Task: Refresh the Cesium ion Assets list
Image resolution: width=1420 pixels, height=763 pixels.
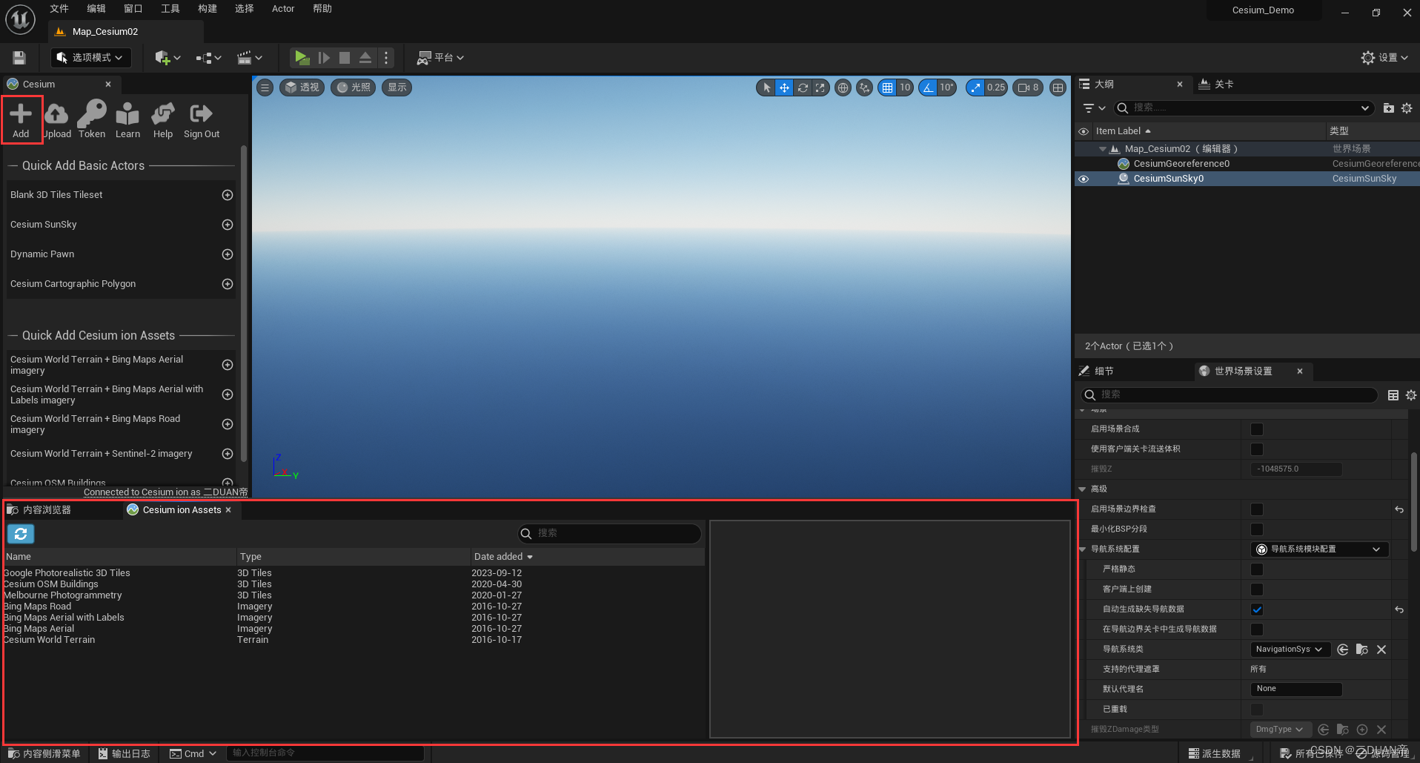Action: [x=21, y=533]
